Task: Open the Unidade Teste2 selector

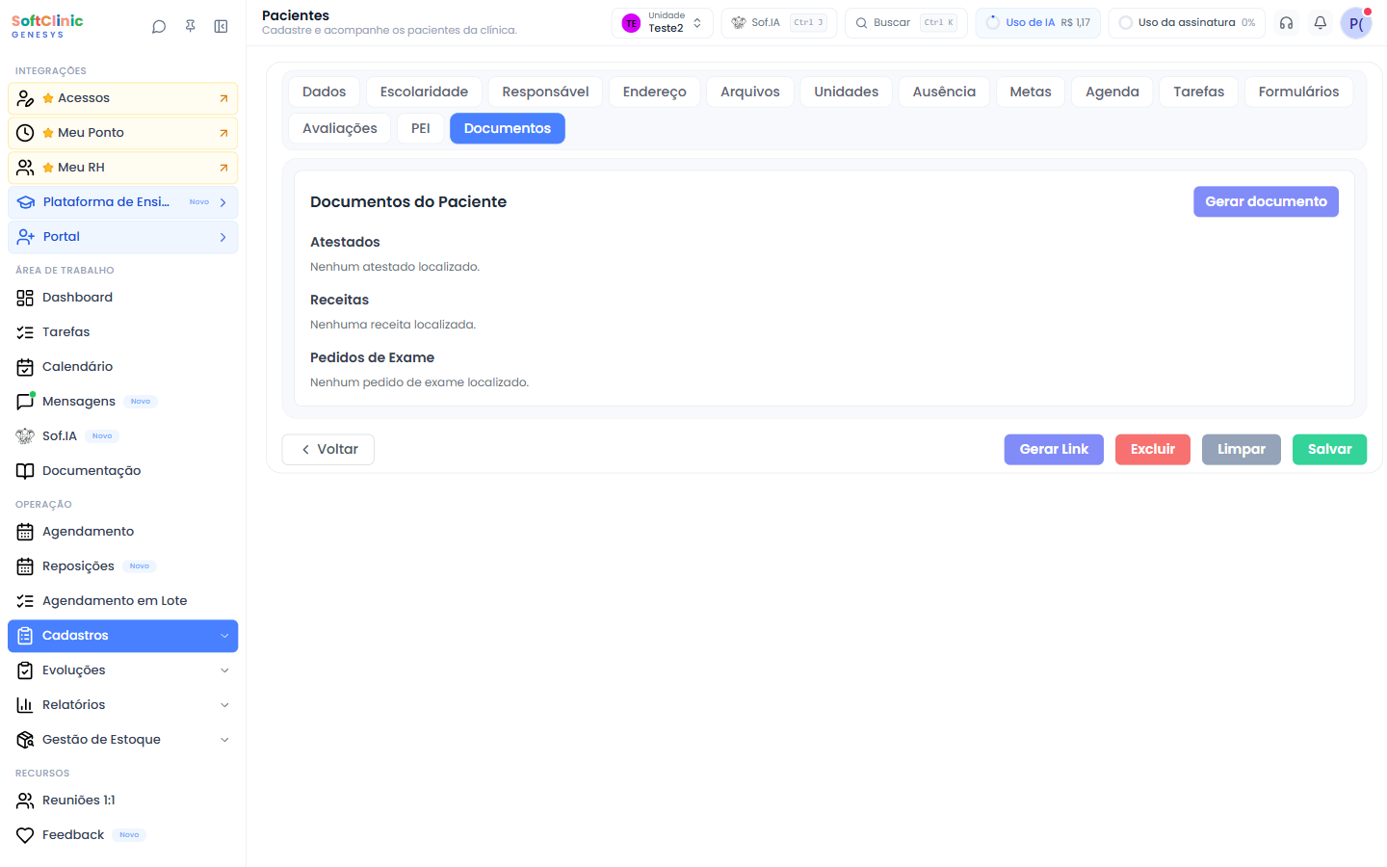Action: (x=662, y=23)
